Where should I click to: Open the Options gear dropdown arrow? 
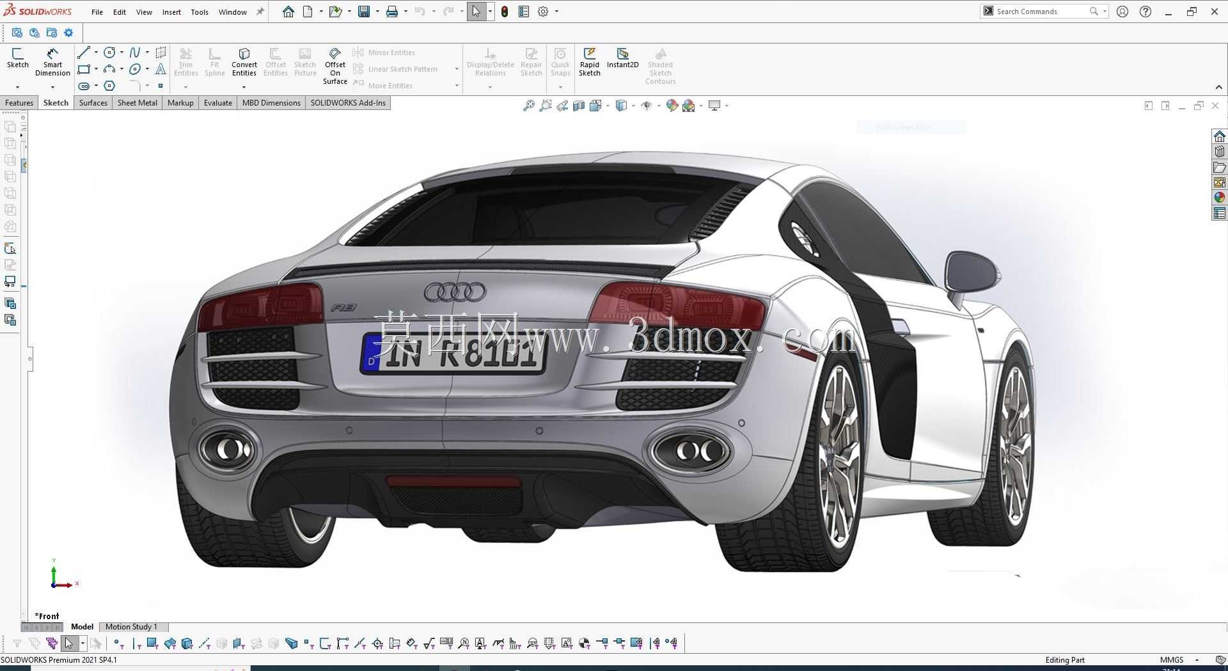[x=556, y=12]
